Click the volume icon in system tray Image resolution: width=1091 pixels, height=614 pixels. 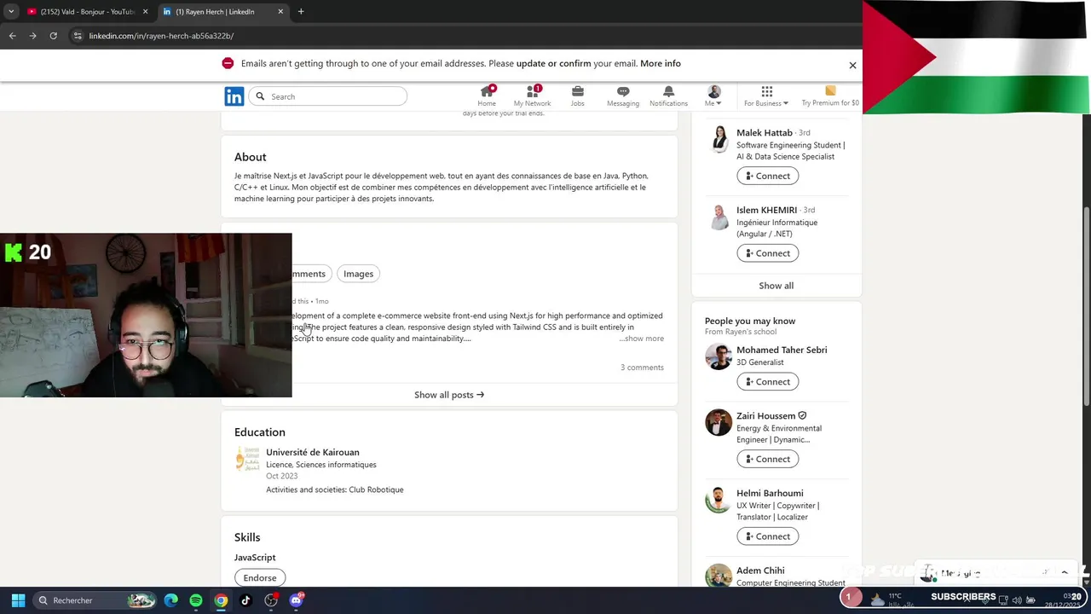pyautogui.click(x=1017, y=600)
